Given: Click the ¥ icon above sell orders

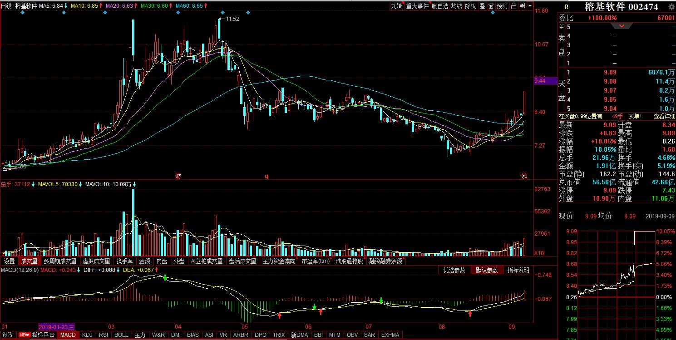Looking at the screenshot, I should (562, 27).
